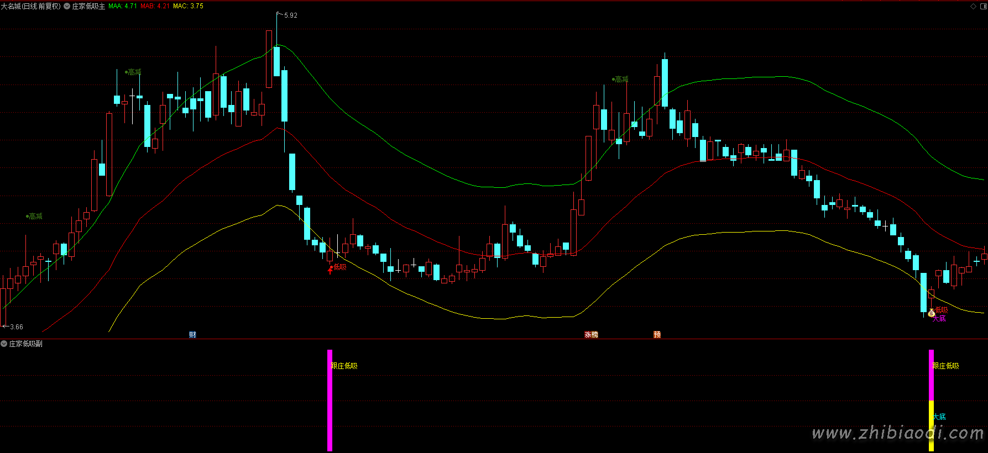Expand the 庄家低吸副 sub-panel dropdown arrow
The height and width of the screenshot is (453, 988).
[x=4, y=344]
